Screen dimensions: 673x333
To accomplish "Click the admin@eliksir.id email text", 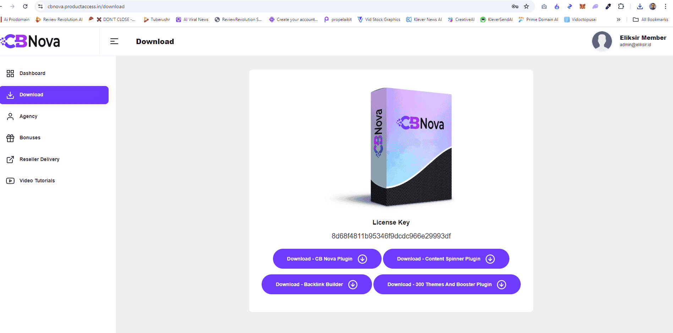I will pos(635,45).
